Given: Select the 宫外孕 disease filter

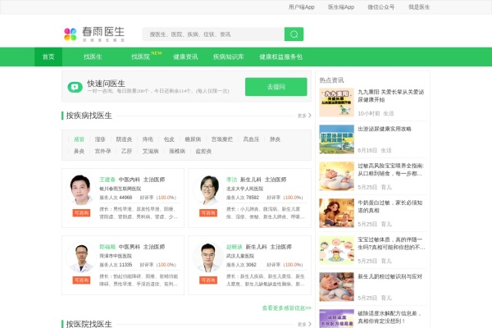Looking at the screenshot, I should point(103,151).
